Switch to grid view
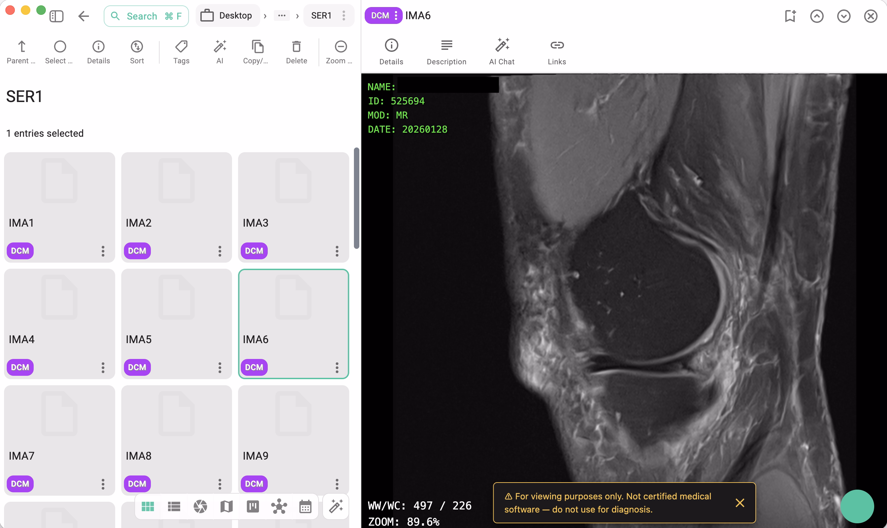Viewport: 887px width, 528px height. (147, 506)
